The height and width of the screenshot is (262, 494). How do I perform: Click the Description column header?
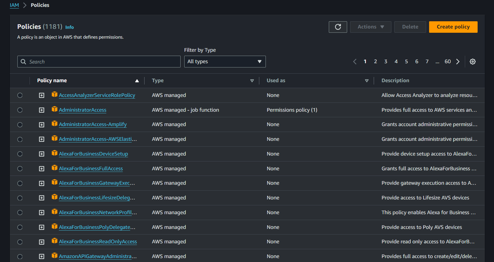pyautogui.click(x=395, y=81)
